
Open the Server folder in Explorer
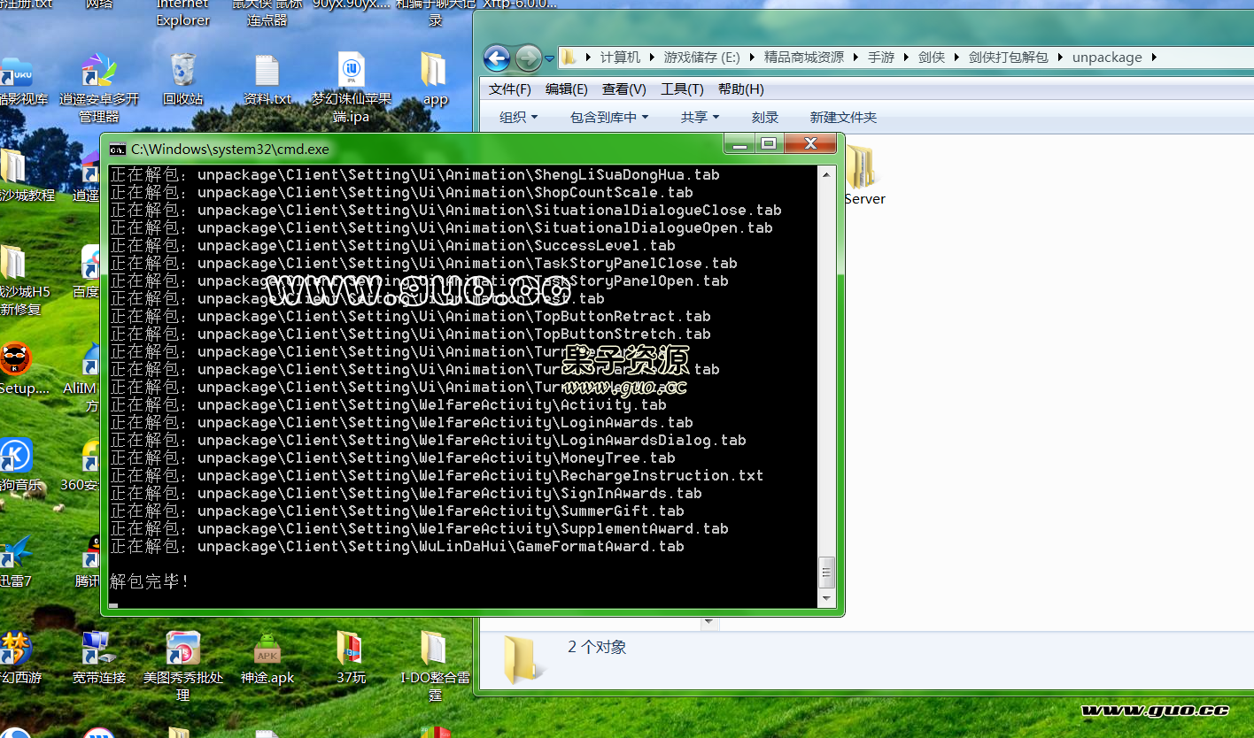(x=863, y=171)
